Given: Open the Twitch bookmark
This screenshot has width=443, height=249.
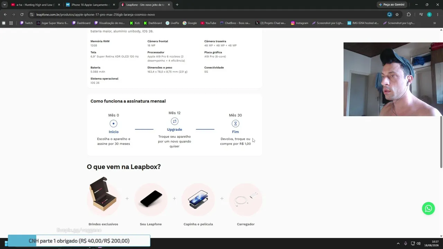Looking at the screenshot, I should (26, 23).
